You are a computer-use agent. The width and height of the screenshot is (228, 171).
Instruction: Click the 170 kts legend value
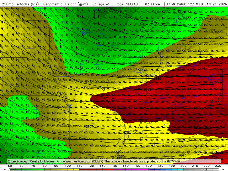(148, 166)
